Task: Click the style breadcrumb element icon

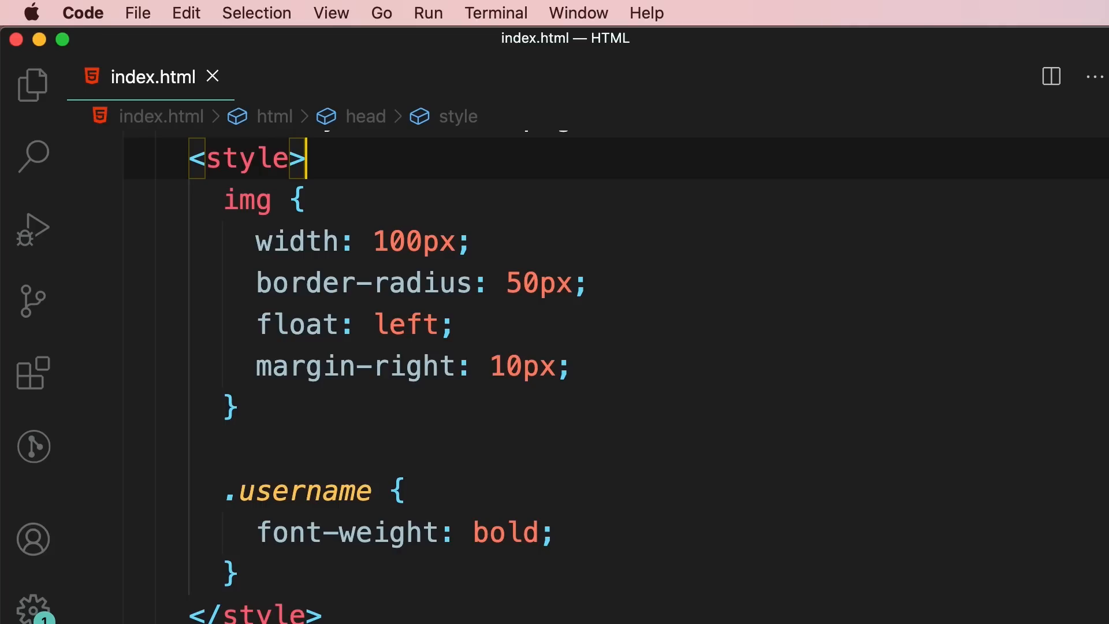Action: [x=419, y=116]
